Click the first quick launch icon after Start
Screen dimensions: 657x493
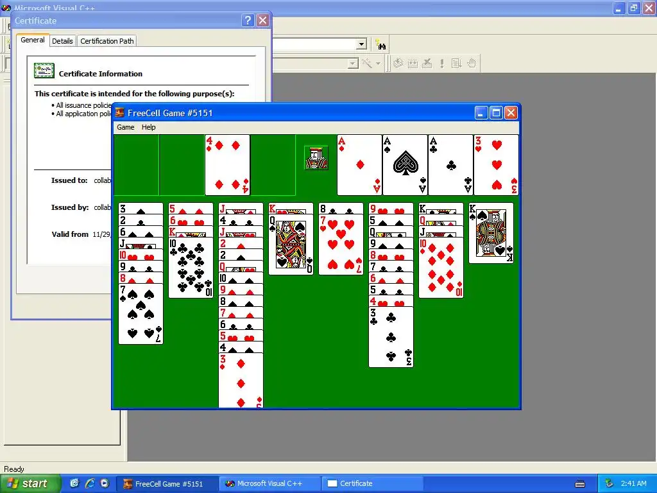pyautogui.click(x=74, y=483)
